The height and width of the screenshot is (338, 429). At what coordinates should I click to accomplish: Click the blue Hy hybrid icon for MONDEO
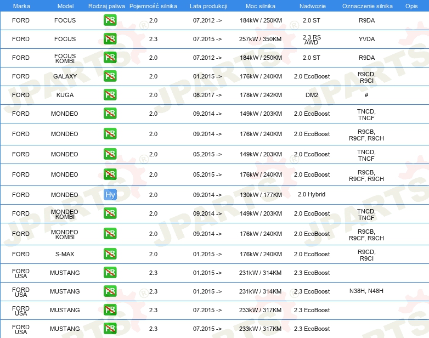[110, 195]
